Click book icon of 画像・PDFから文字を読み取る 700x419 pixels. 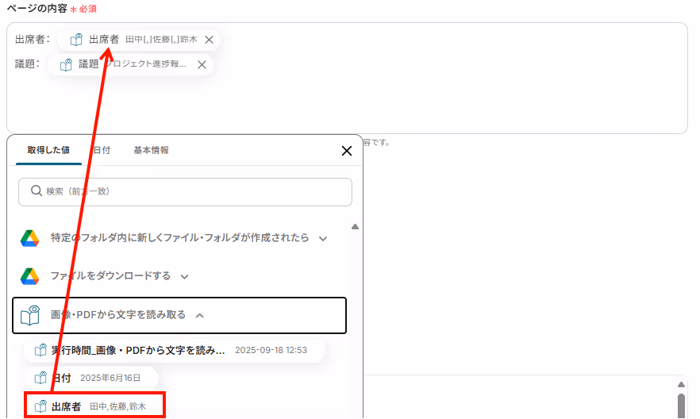pyautogui.click(x=30, y=315)
